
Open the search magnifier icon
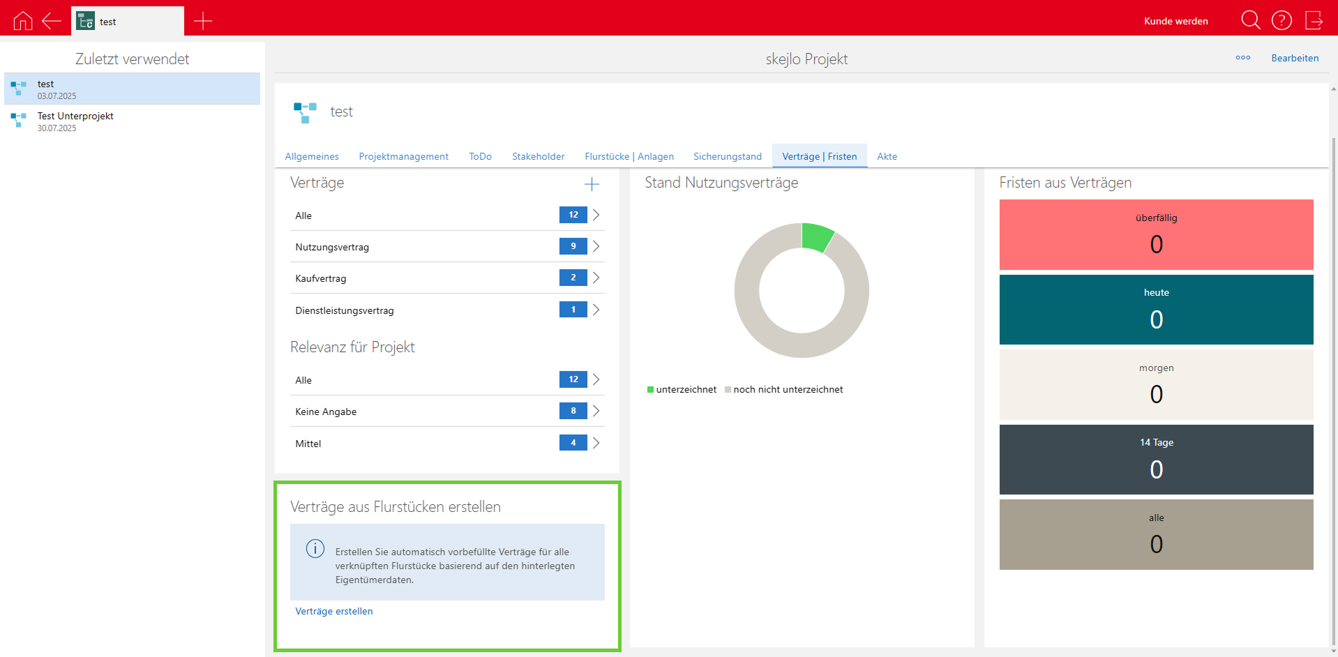click(x=1250, y=20)
